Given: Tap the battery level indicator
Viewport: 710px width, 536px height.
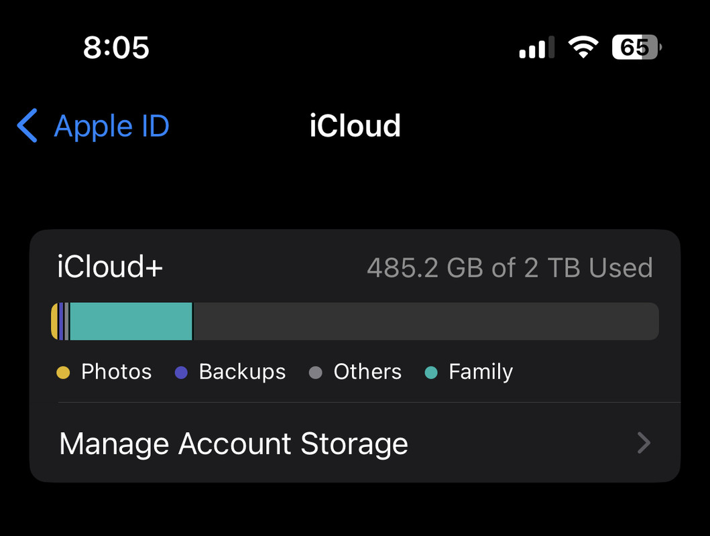Looking at the screenshot, I should click(636, 48).
